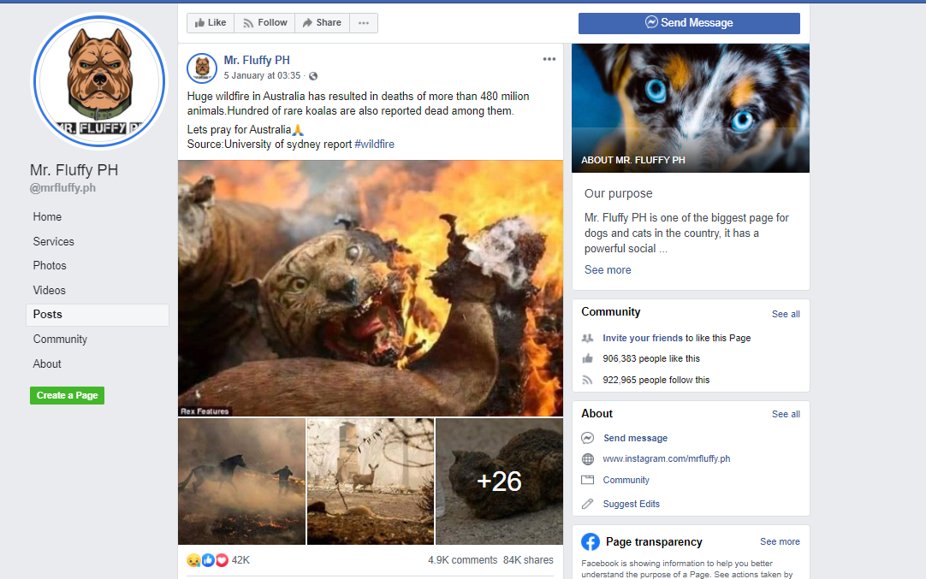The width and height of the screenshot is (926, 579).
Task: Open the post options ellipsis menu
Action: (x=549, y=59)
